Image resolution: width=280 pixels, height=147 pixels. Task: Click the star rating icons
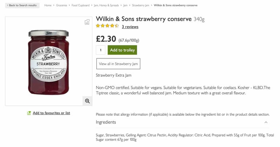click(x=107, y=26)
